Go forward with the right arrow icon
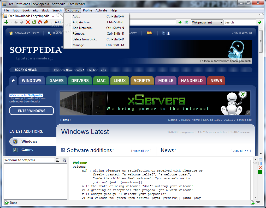This screenshot has height=208, width=266. (22, 22)
